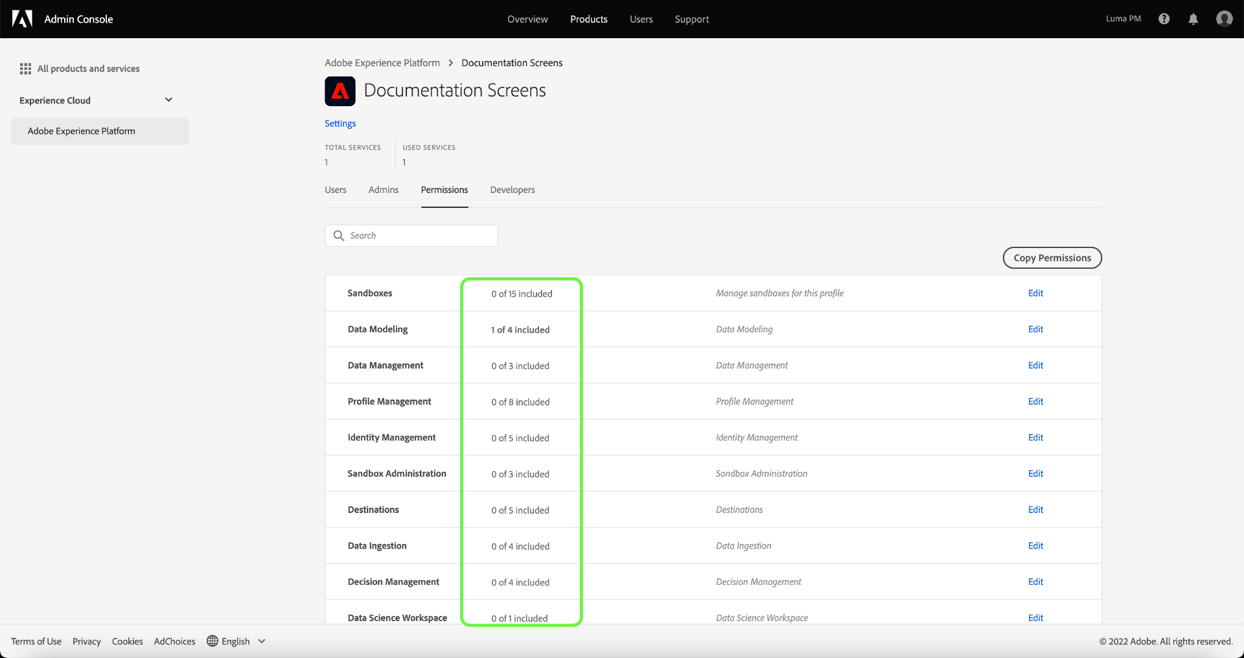The width and height of the screenshot is (1244, 658).
Task: Open the Terms of Use link
Action: point(36,641)
